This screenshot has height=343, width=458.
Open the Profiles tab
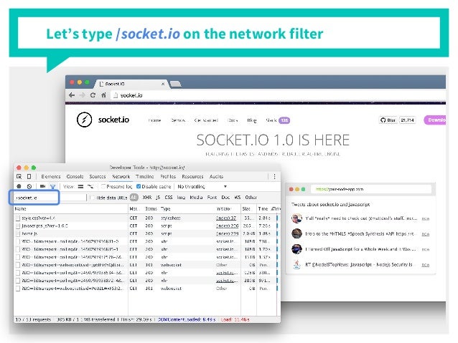(168, 177)
